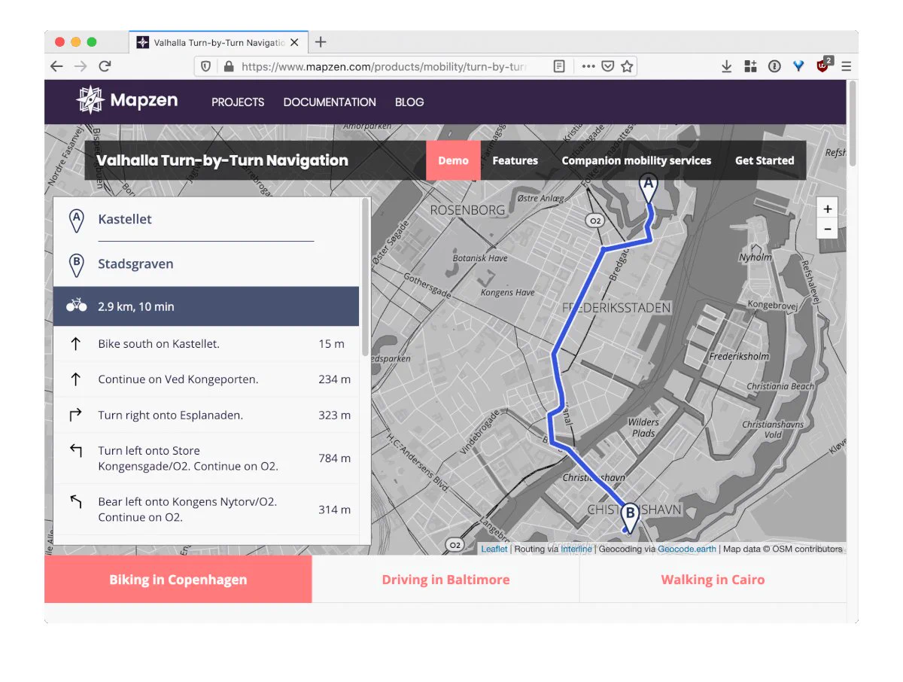Image resolution: width=903 pixels, height=682 pixels.
Task: Click the bear-left arrow icon for Kongens Nytorv
Action: coord(75,501)
